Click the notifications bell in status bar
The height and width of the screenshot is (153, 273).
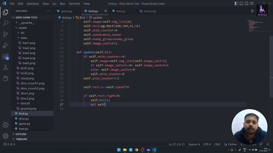[268, 144]
